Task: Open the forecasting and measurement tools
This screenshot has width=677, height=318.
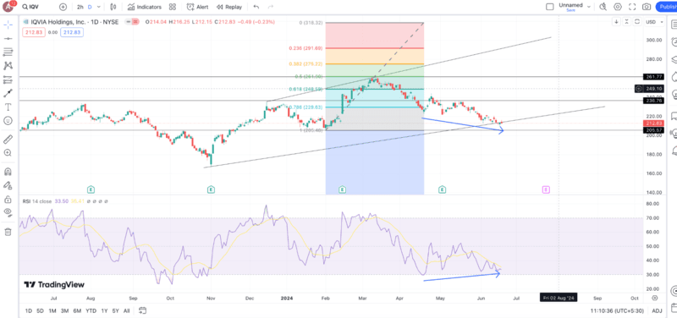Action: coord(8,79)
